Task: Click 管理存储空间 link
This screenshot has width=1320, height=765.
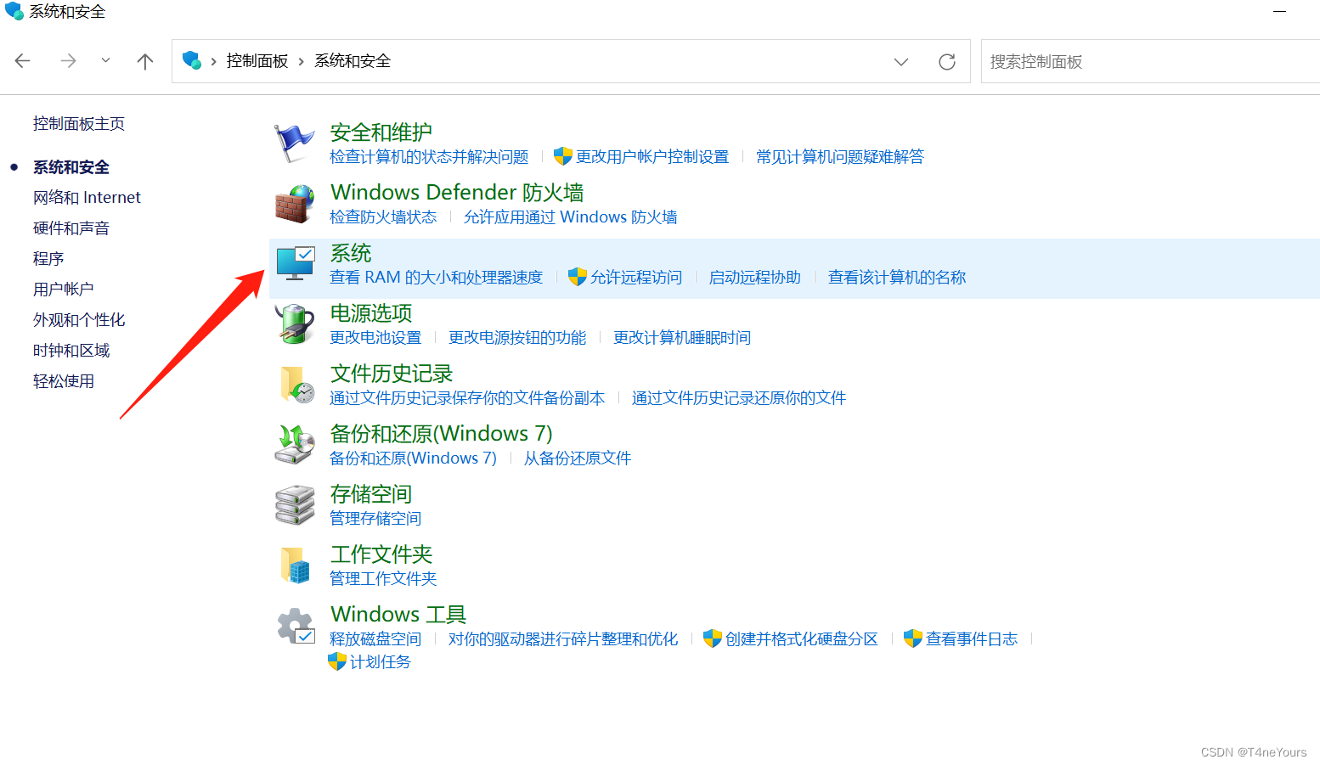Action: [375, 519]
